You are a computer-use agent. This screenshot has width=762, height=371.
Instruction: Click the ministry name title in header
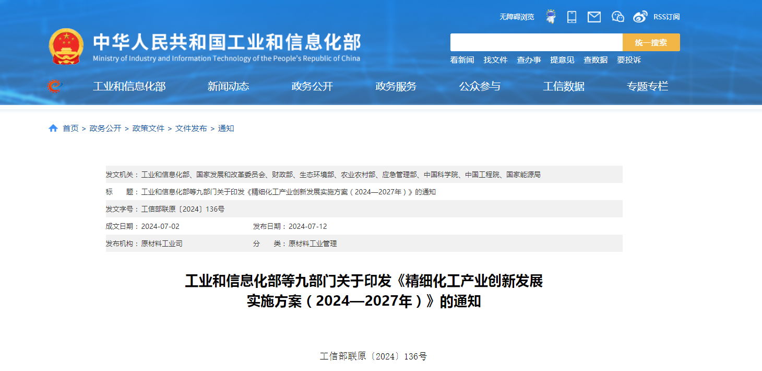coord(227,42)
